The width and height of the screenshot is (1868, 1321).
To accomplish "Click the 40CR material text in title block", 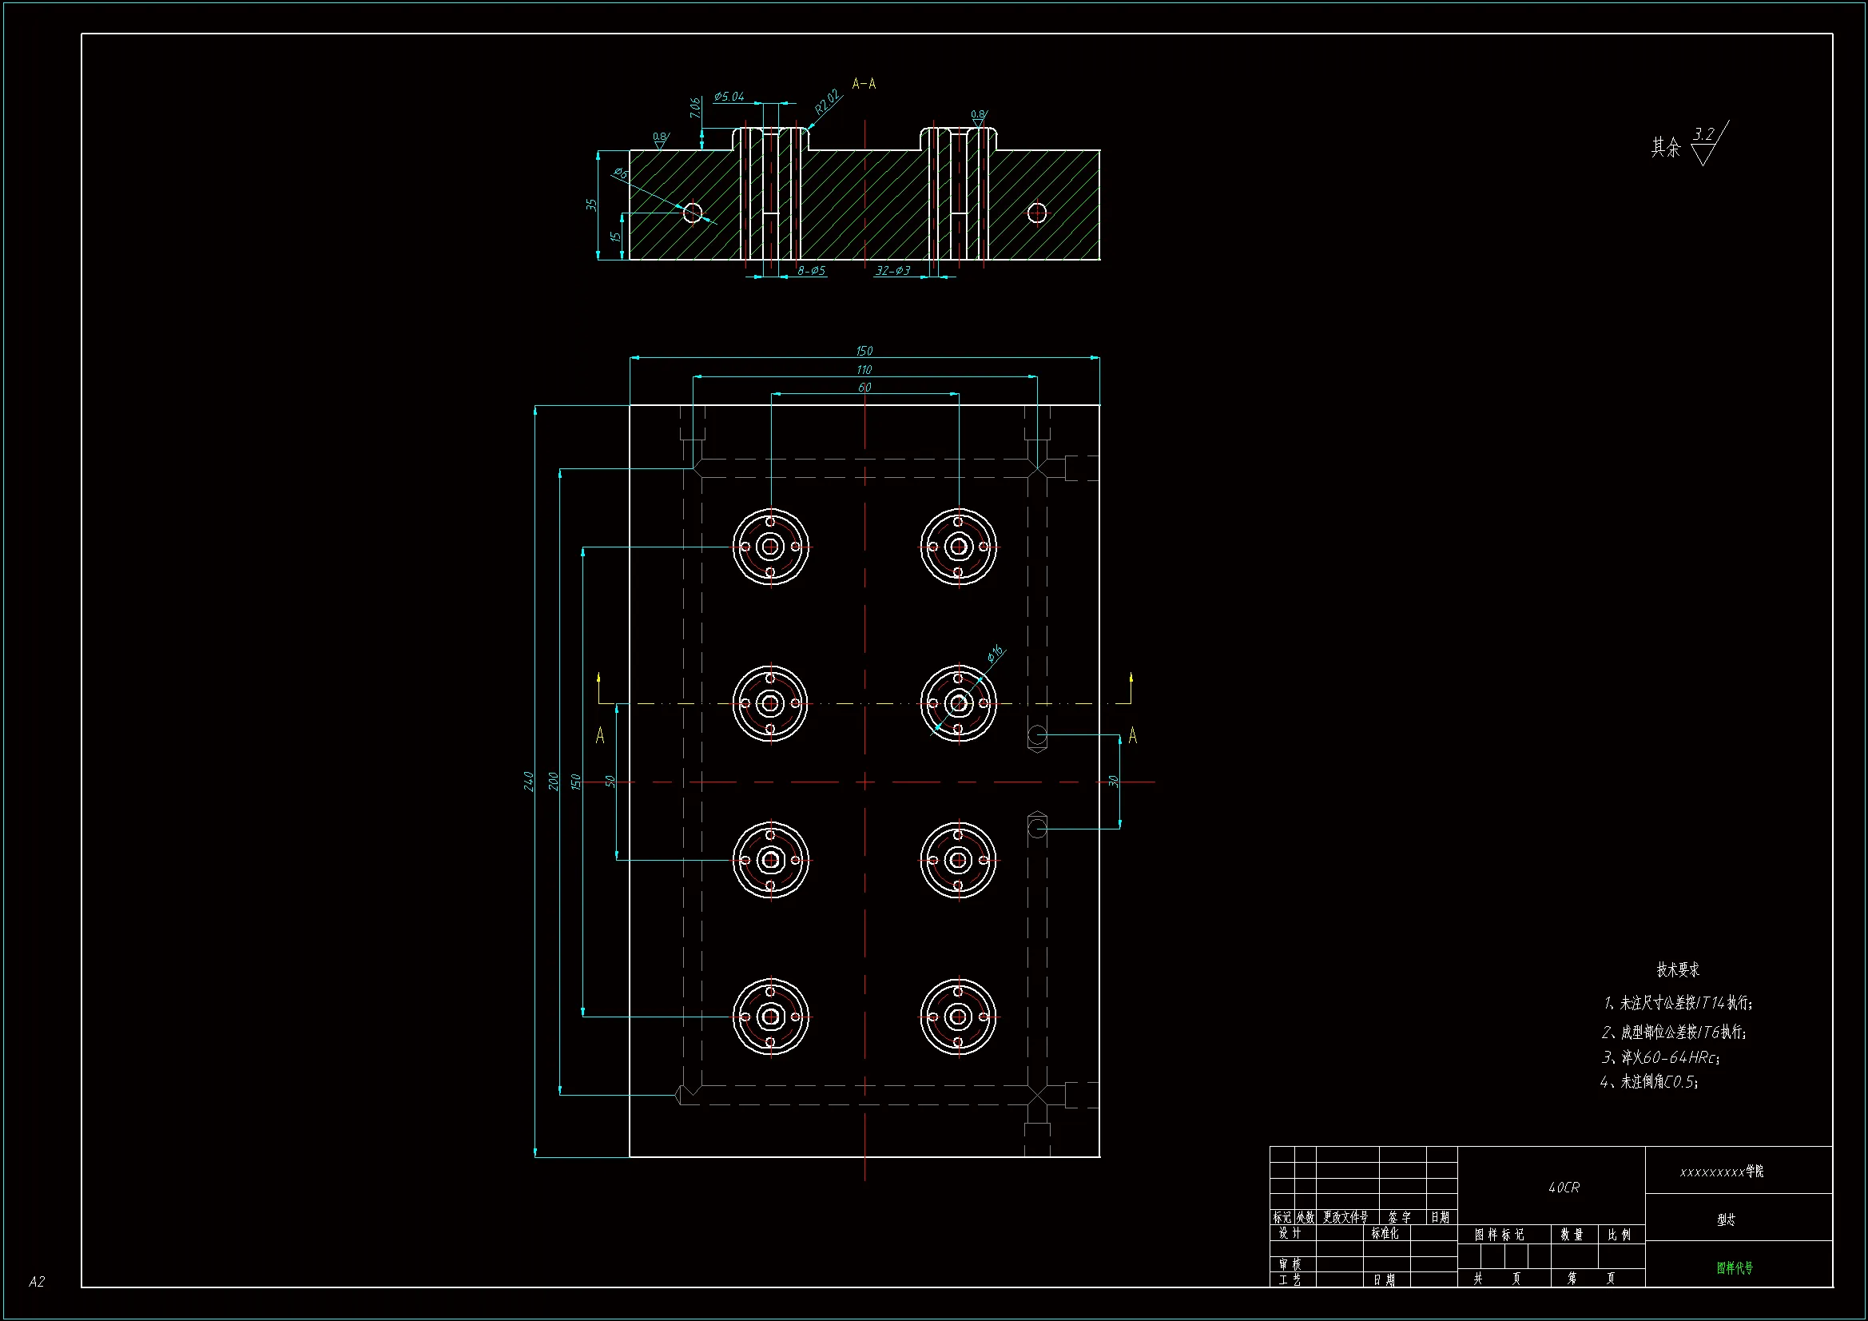I will click(x=1563, y=1188).
